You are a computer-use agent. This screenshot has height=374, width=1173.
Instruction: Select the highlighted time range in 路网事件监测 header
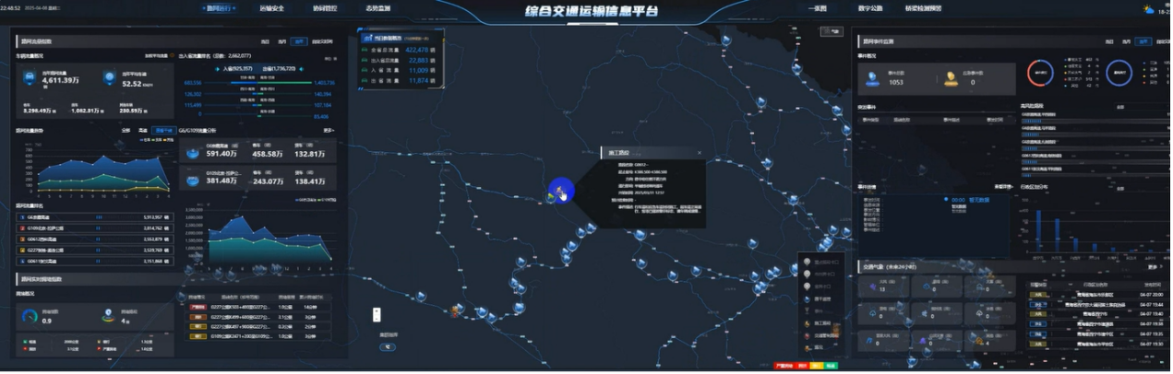pyautogui.click(x=1143, y=41)
